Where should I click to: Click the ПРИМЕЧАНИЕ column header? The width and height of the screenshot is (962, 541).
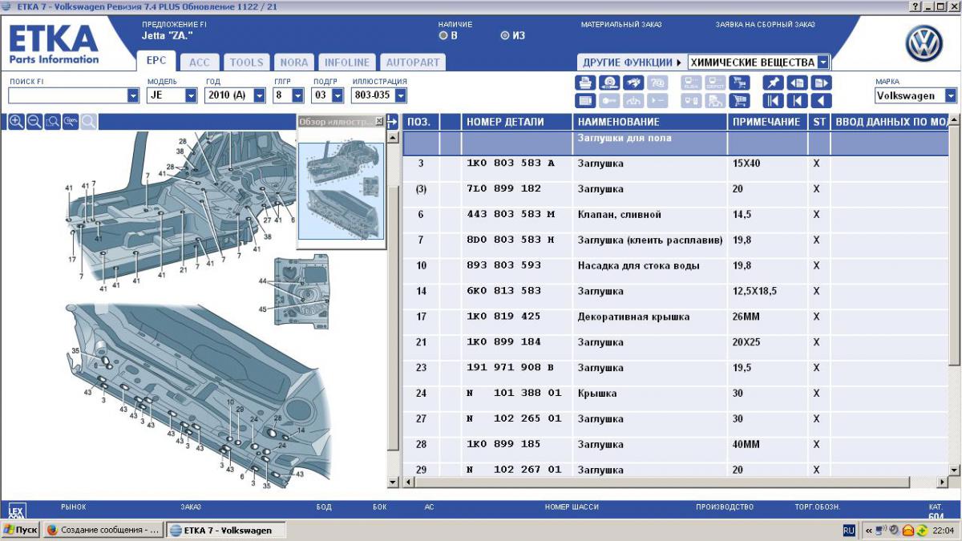pos(766,122)
